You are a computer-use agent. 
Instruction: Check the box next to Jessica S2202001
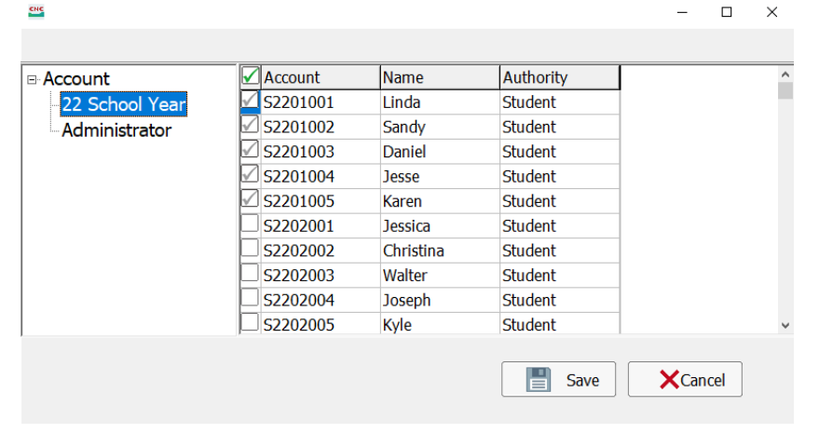tap(250, 224)
